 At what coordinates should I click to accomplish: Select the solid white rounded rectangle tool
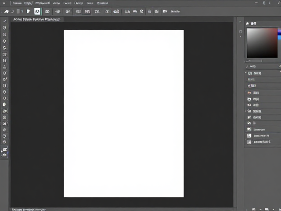pos(4,105)
